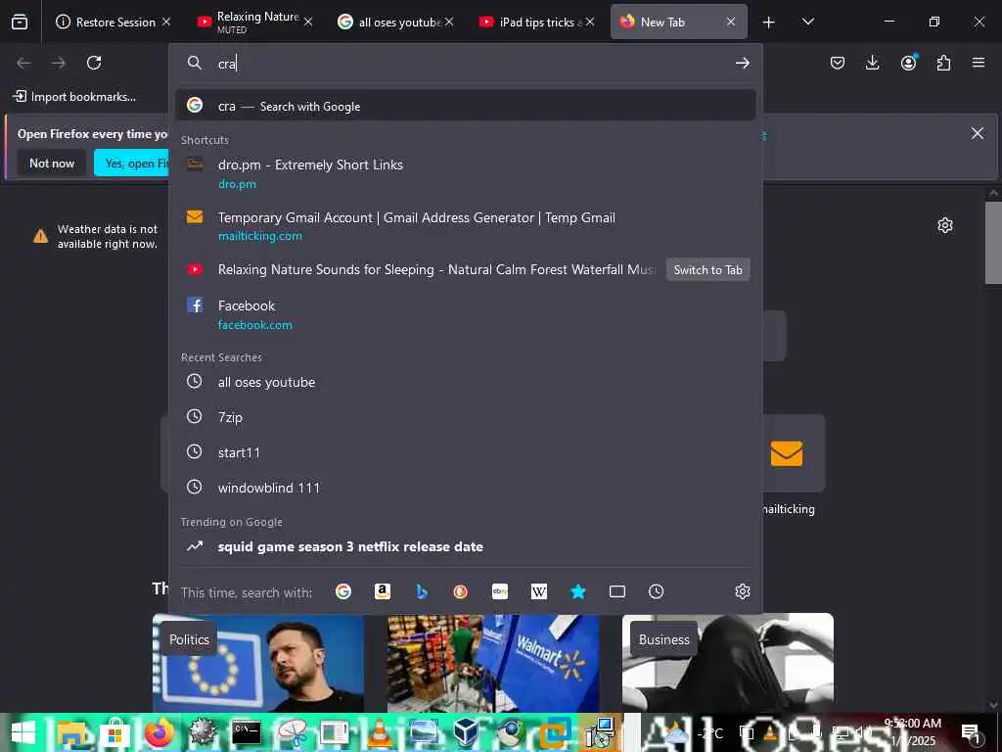Search this time with Amazon icon

pos(383,591)
